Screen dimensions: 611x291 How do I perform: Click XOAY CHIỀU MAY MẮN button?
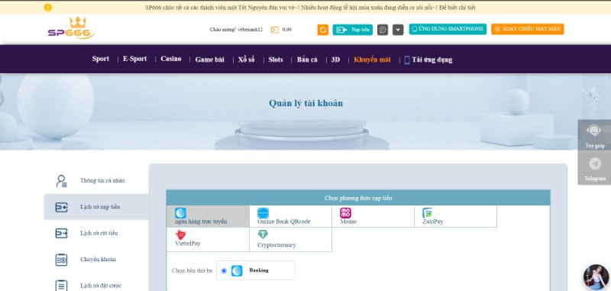tap(527, 29)
